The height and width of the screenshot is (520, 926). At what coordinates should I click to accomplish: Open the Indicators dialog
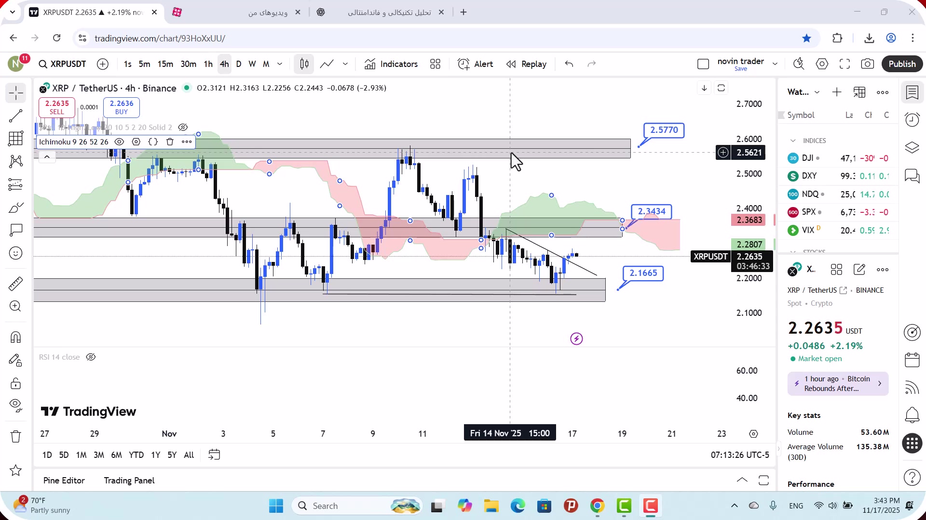pos(391,64)
